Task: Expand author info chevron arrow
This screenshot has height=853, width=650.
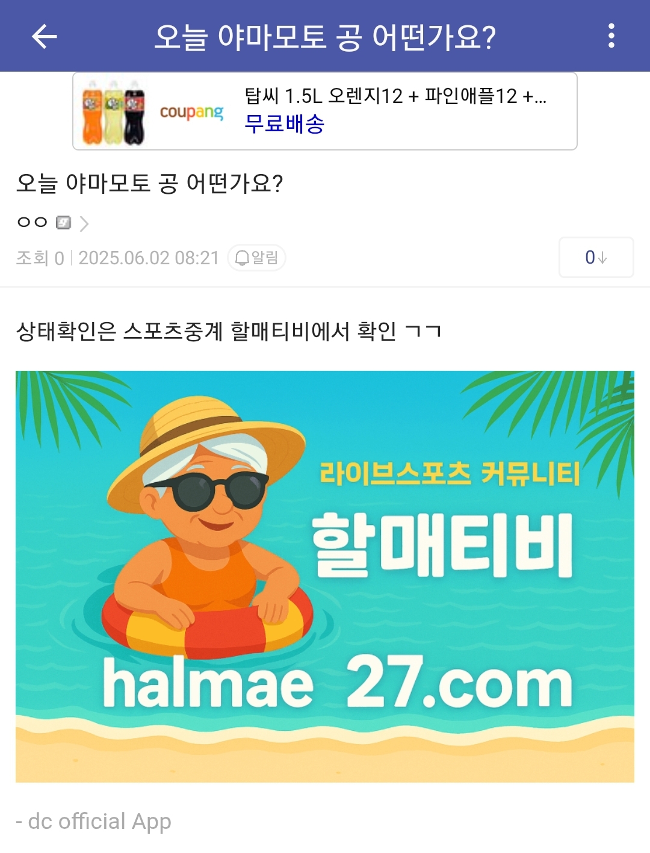Action: point(84,223)
